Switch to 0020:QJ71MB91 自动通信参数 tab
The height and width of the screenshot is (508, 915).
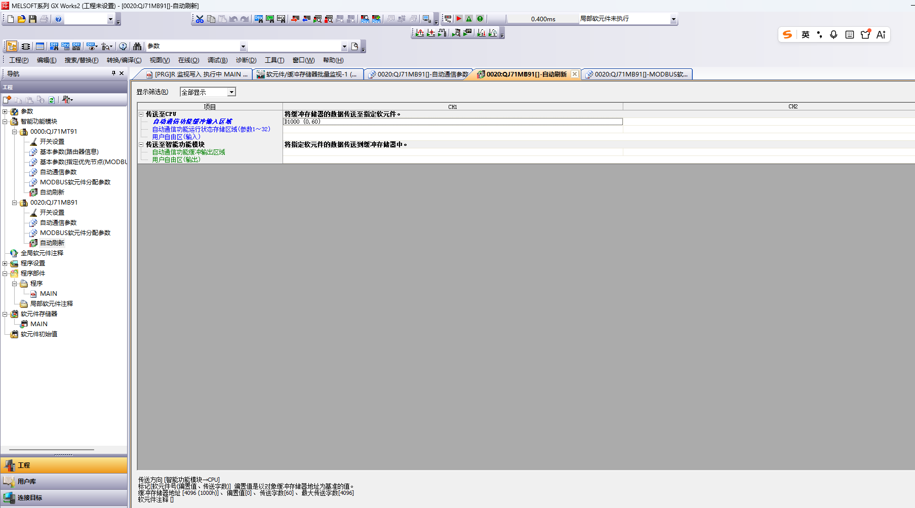[x=418, y=74]
